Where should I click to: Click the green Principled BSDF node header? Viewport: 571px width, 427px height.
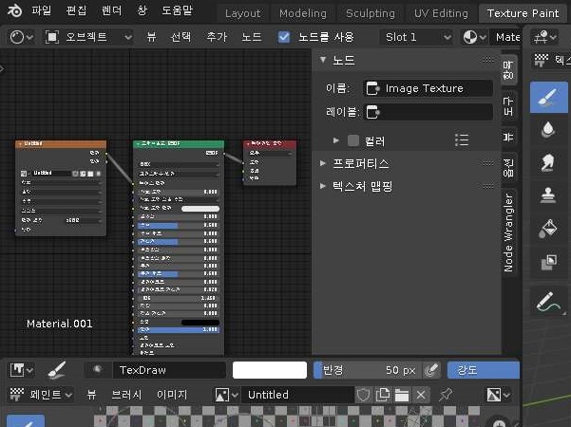tap(179, 143)
